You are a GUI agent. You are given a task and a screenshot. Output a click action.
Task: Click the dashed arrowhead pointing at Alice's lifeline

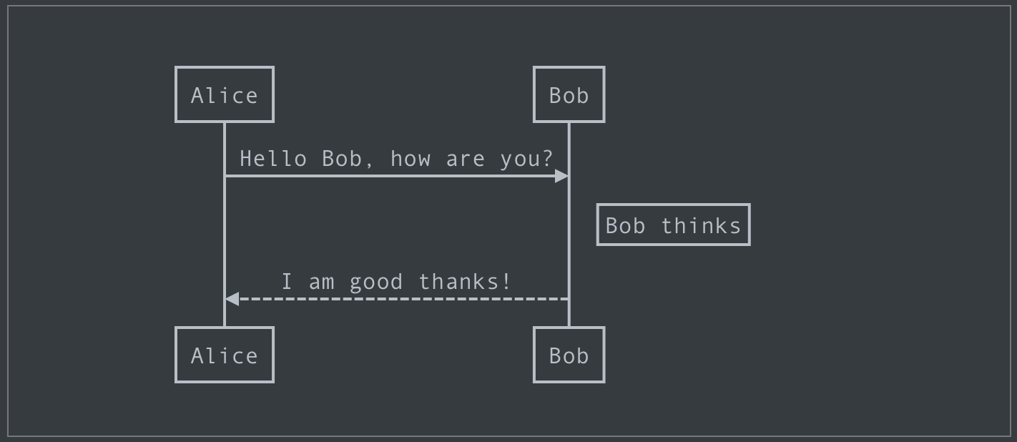pos(232,299)
